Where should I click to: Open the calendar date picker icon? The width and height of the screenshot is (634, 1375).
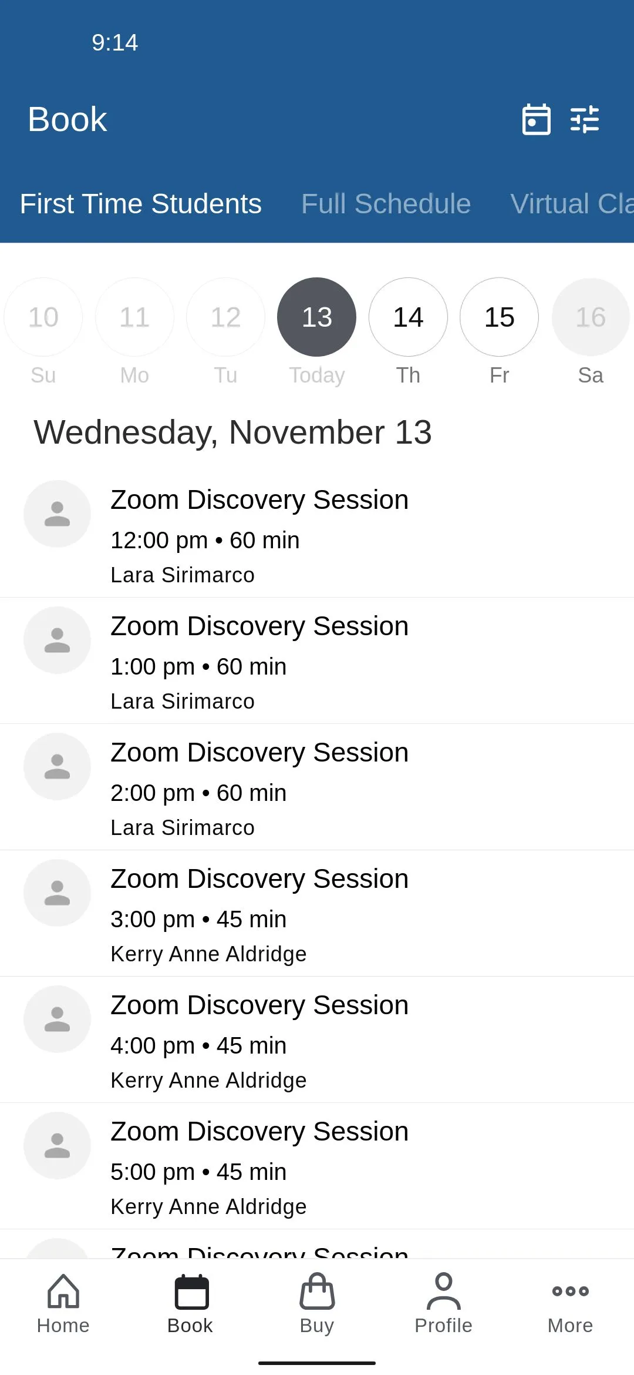537,119
